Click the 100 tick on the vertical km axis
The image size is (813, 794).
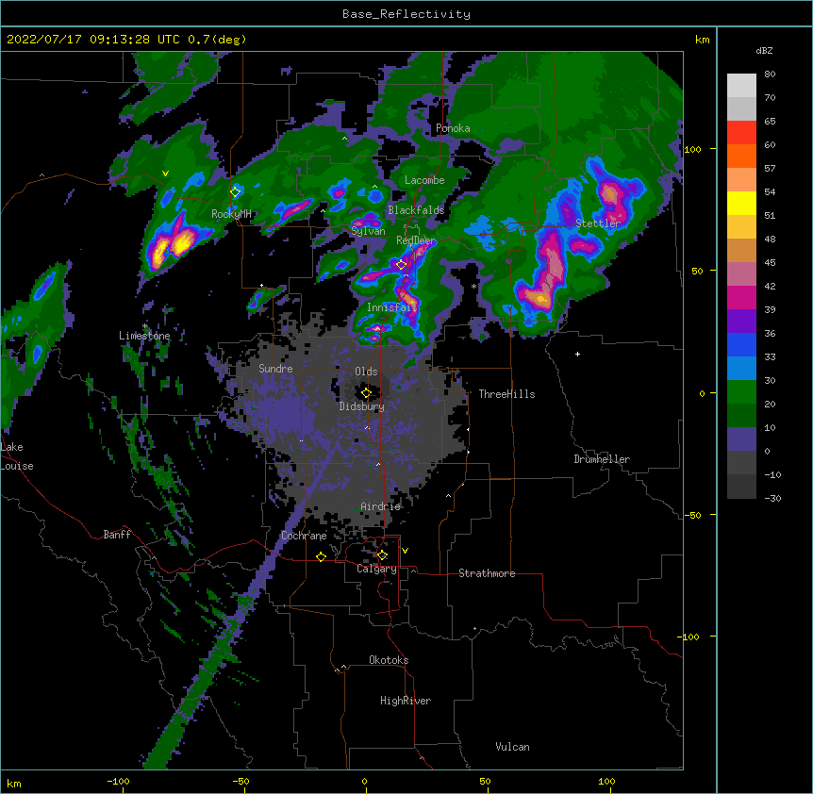692,149
